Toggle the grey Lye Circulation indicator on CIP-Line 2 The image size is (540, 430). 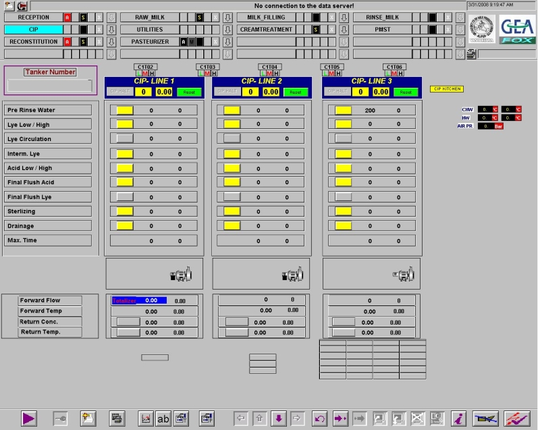point(232,139)
